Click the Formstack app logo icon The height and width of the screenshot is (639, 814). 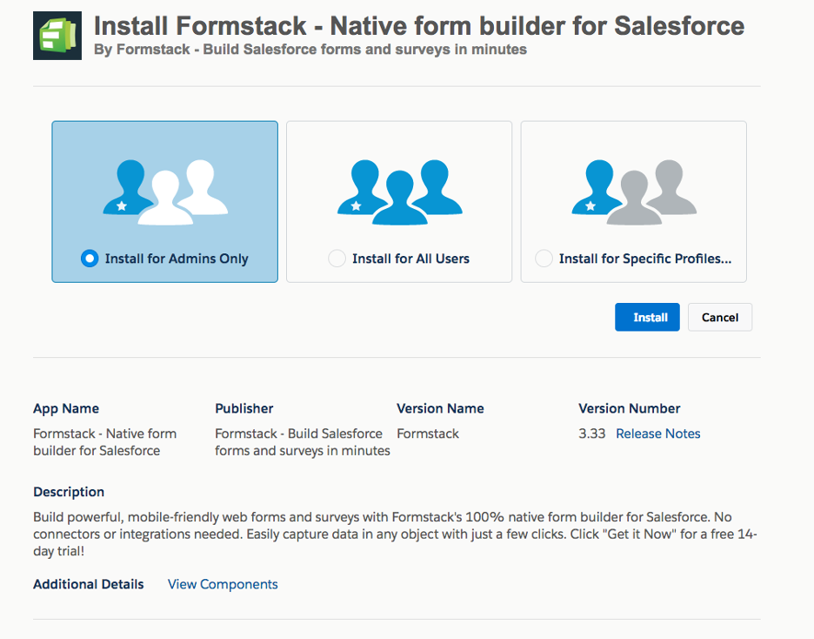coord(57,36)
